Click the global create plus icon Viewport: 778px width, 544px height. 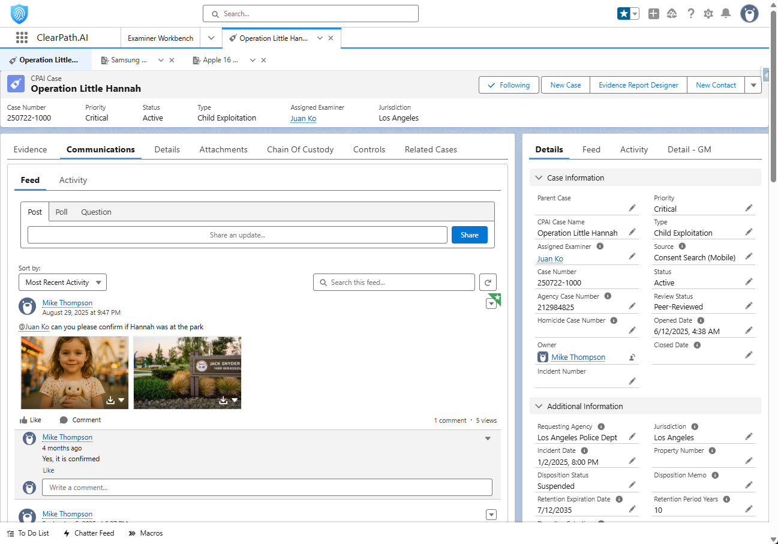(654, 13)
